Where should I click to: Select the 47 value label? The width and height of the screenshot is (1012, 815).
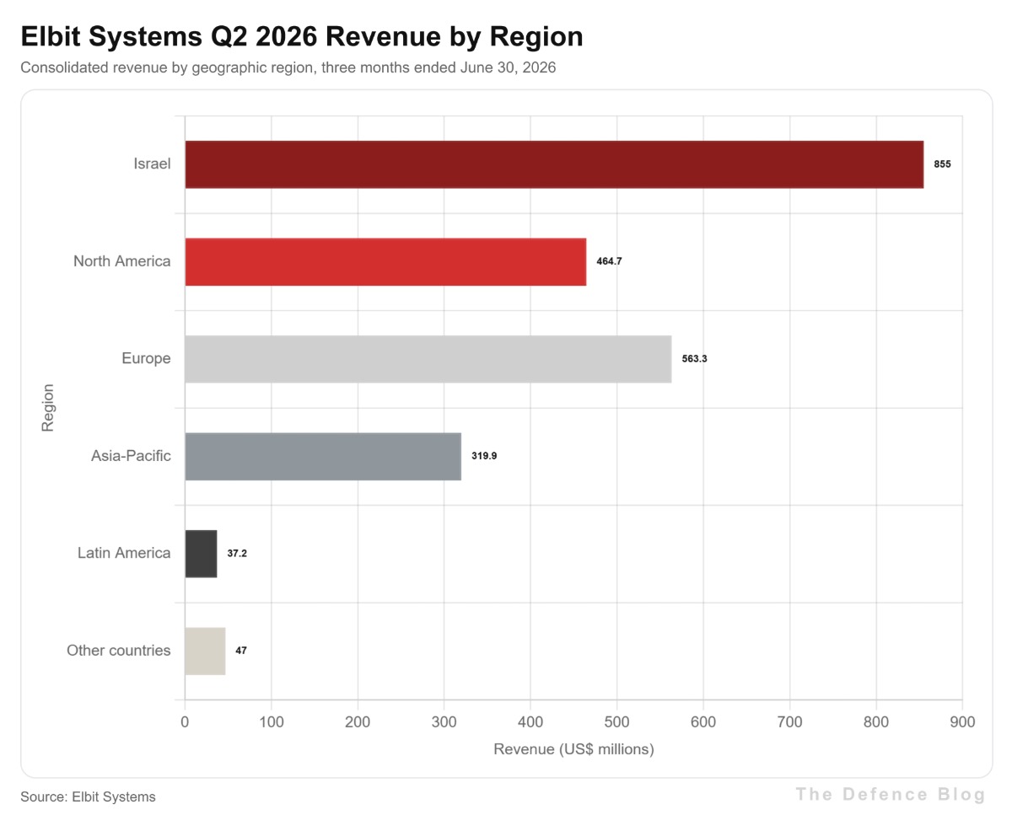[241, 651]
